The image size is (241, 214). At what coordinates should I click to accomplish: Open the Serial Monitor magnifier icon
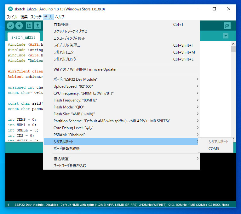(x=227, y=26)
